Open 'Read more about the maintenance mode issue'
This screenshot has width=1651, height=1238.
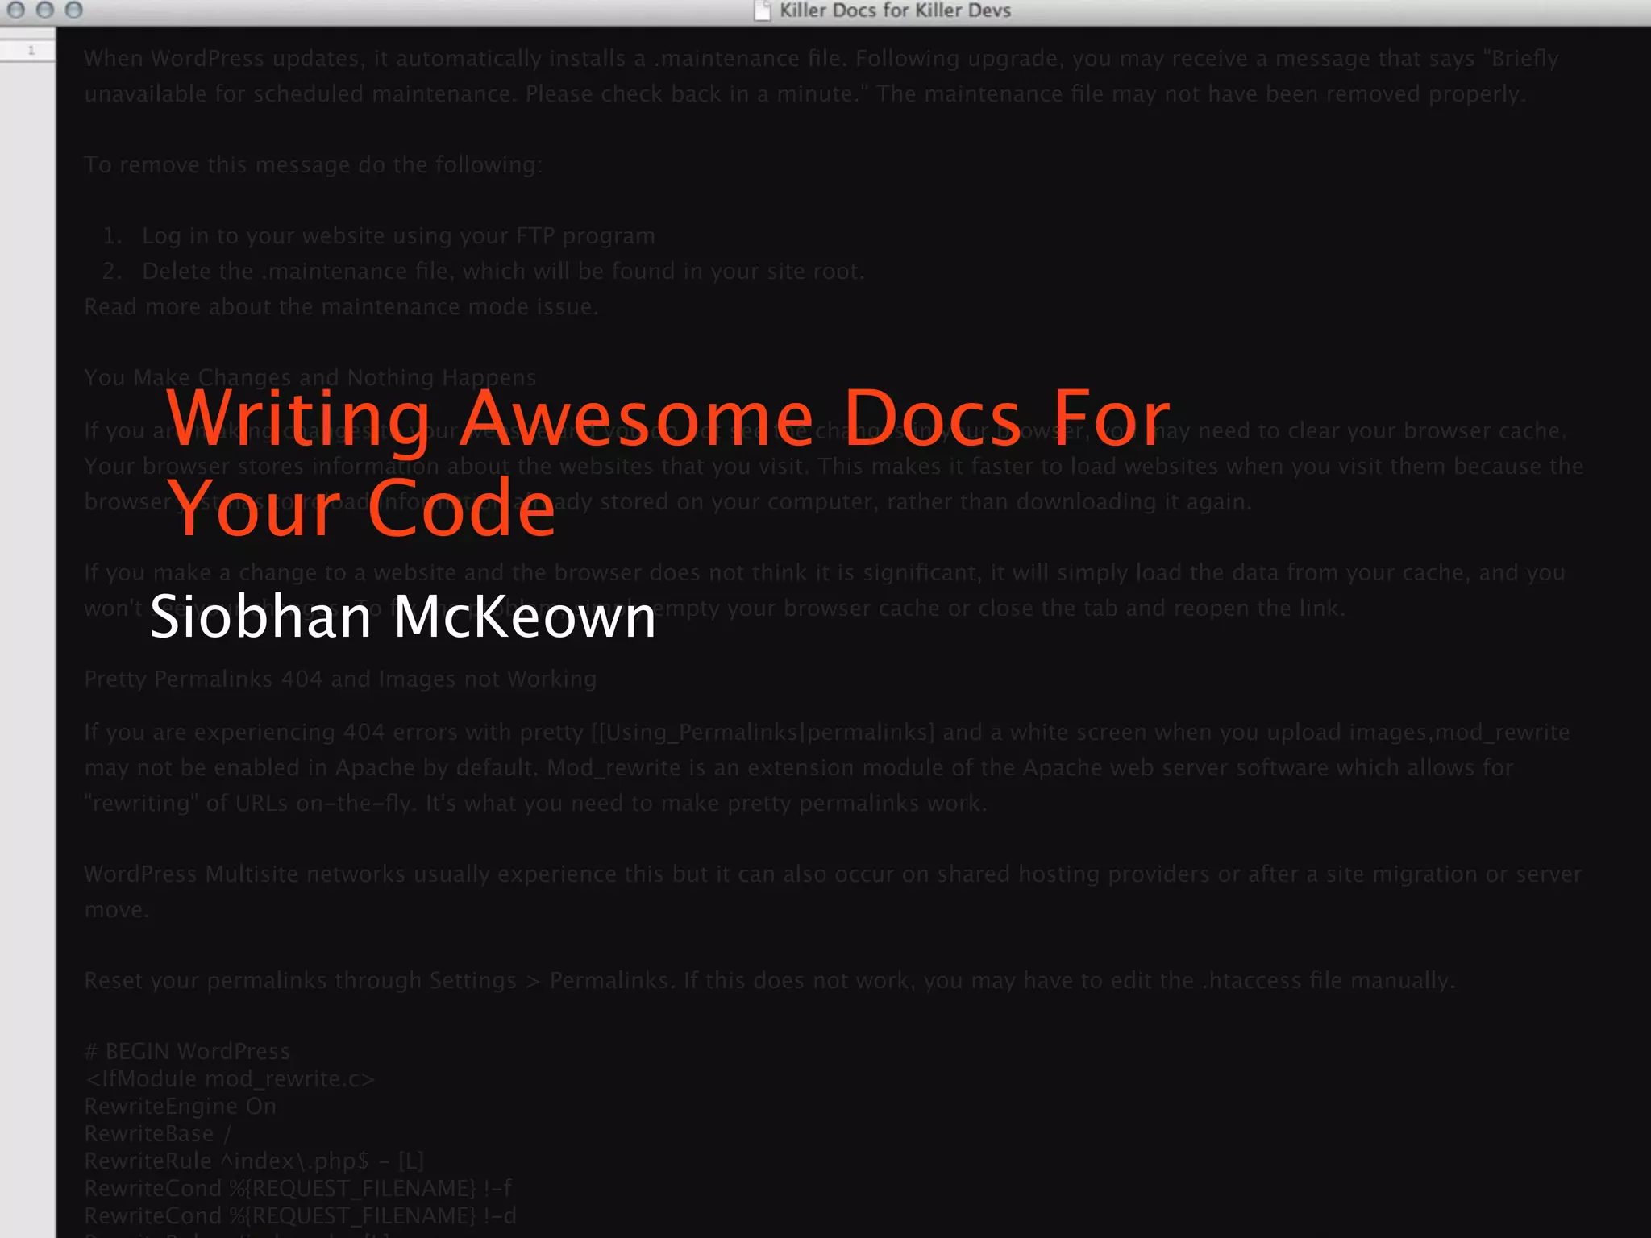pos(341,307)
